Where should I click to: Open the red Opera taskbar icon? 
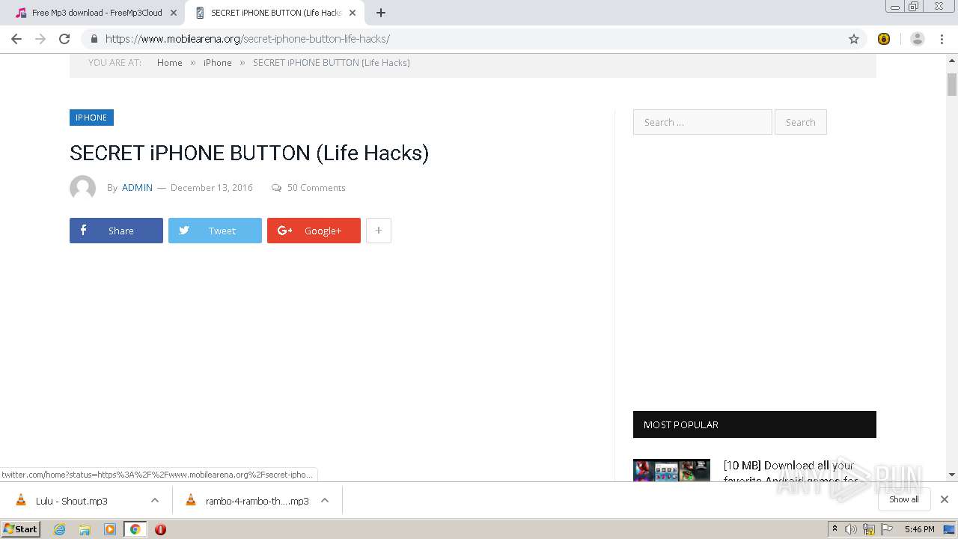point(160,529)
